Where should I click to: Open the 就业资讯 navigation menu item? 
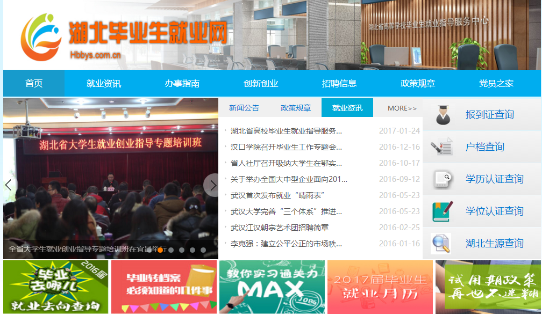104,84
